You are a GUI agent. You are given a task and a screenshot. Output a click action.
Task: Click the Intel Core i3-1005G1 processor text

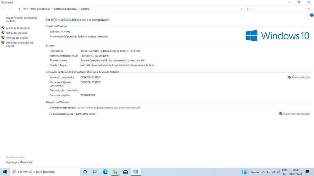[110, 51]
